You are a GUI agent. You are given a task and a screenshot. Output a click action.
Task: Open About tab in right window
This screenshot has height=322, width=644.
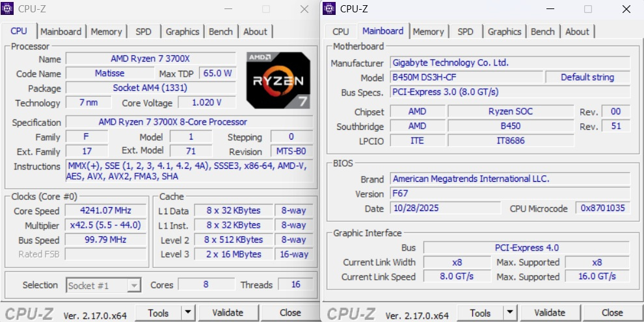577,32
